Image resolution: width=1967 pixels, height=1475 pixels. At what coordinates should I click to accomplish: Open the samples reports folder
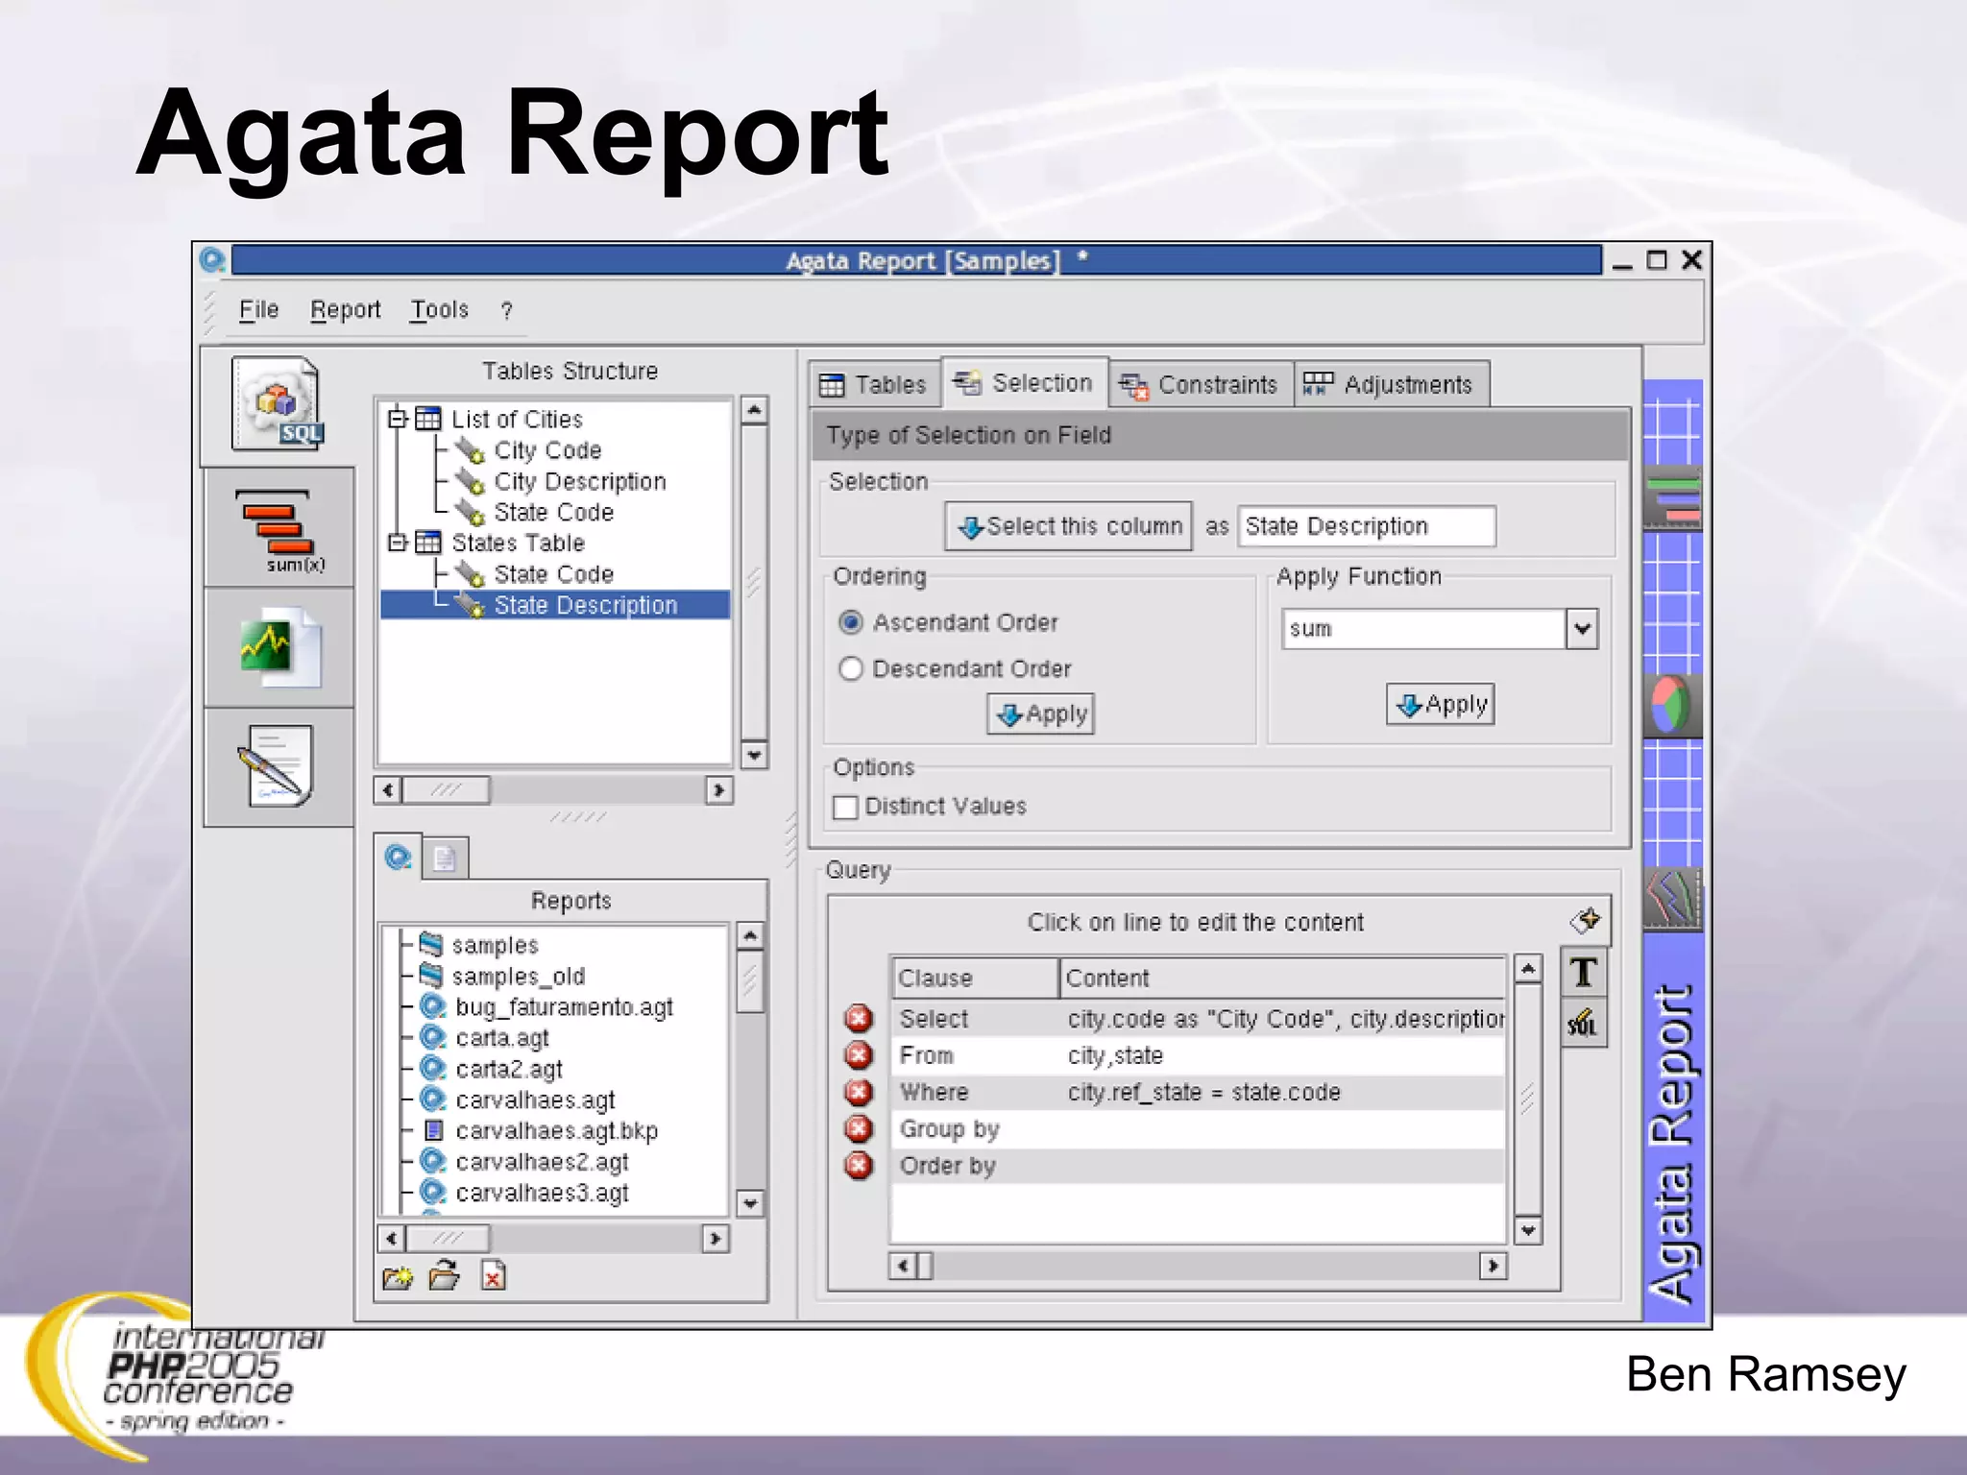pyautogui.click(x=495, y=946)
